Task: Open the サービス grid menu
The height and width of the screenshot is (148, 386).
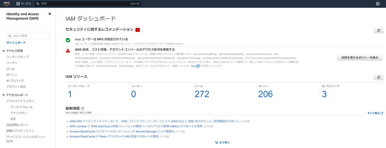Action: coord(24,4)
